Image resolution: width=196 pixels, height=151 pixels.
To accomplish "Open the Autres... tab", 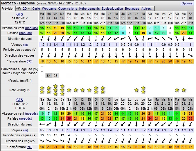I will [x=147, y=9].
